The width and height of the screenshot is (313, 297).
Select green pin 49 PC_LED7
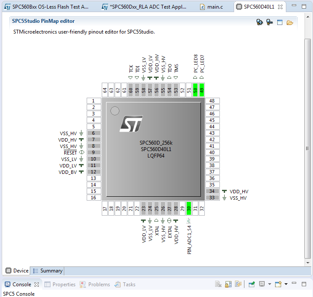202,90
